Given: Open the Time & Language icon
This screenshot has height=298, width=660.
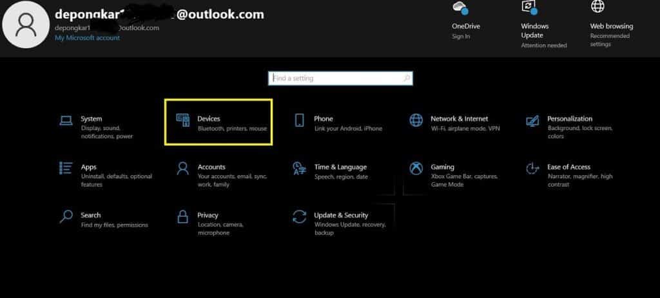Looking at the screenshot, I should [299, 169].
